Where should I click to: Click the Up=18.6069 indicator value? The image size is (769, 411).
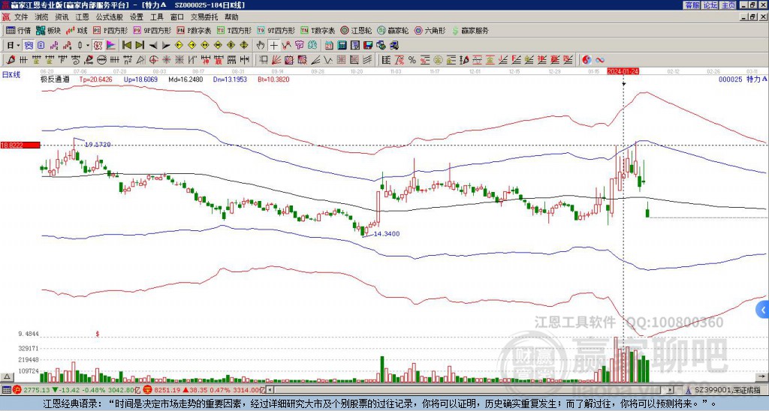pos(140,79)
